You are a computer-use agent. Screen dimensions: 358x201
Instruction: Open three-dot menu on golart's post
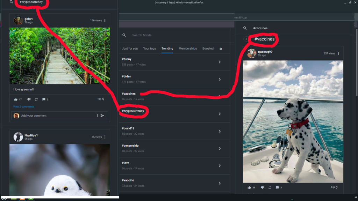click(105, 21)
